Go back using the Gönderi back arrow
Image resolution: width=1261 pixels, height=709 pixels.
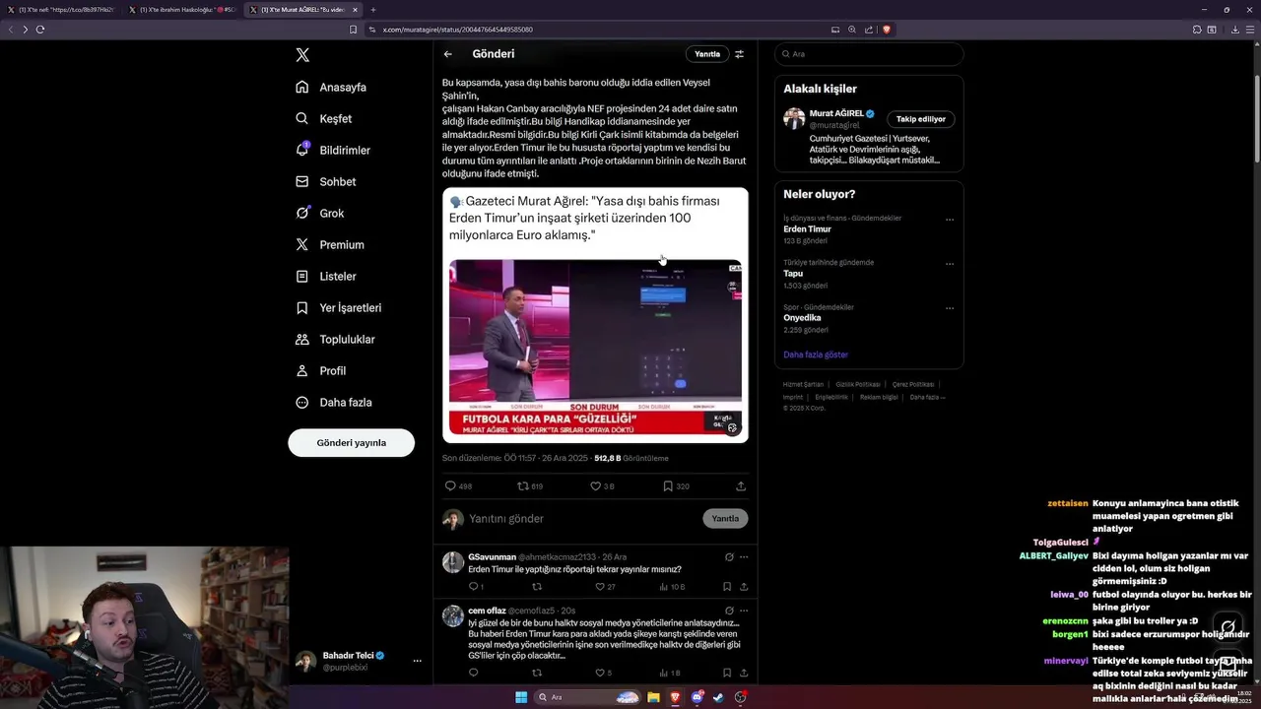447,54
